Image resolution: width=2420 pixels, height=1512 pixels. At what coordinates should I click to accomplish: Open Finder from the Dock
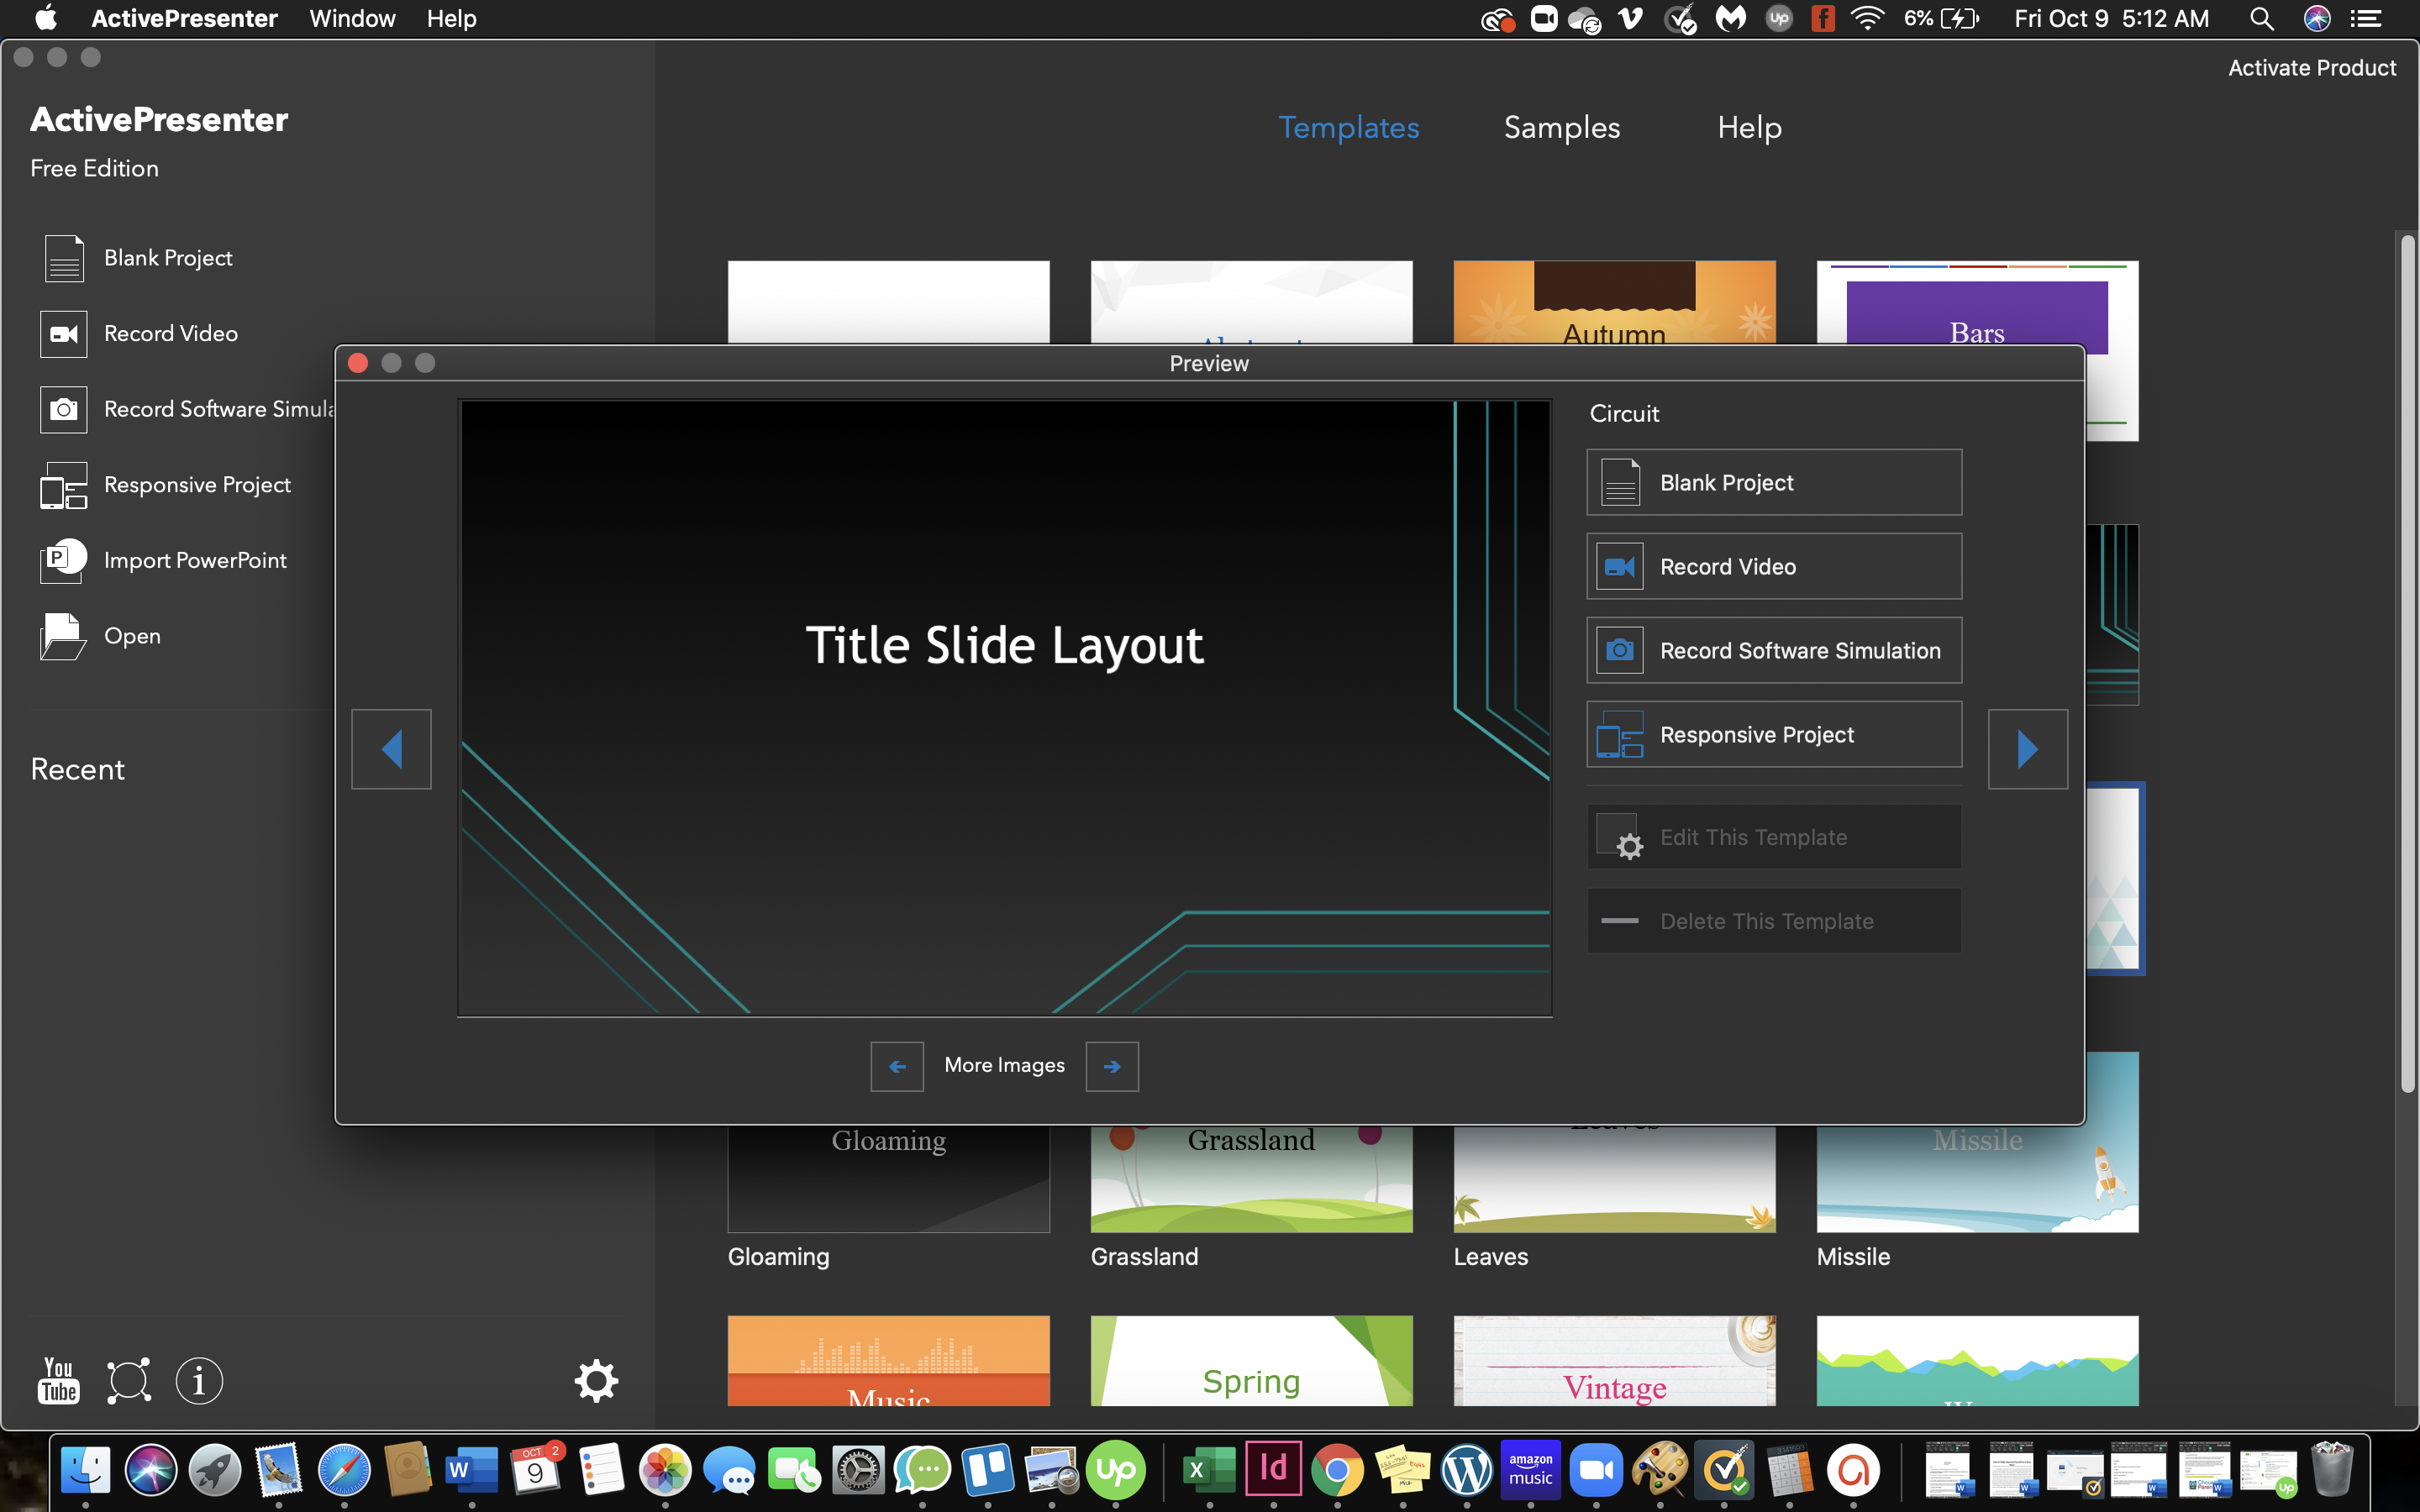[86, 1470]
